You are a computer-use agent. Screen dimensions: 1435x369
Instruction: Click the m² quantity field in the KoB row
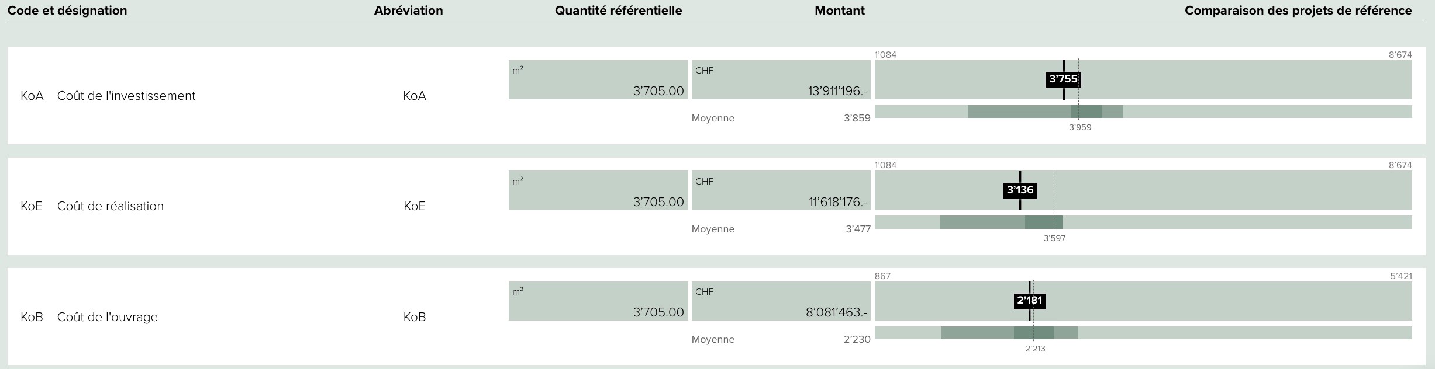598,301
